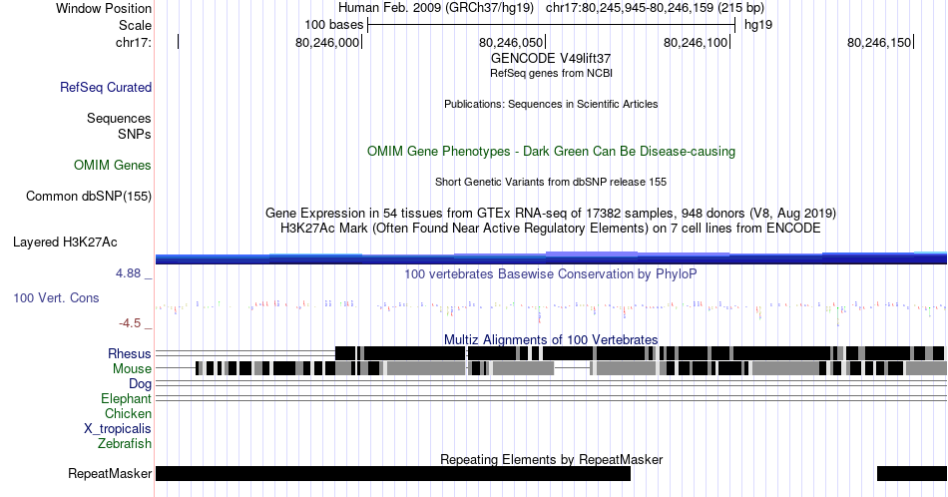Click the SNPs track label

click(x=135, y=134)
